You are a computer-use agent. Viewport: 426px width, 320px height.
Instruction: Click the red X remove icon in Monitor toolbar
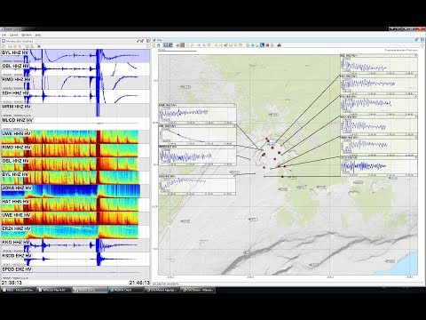coord(39,46)
